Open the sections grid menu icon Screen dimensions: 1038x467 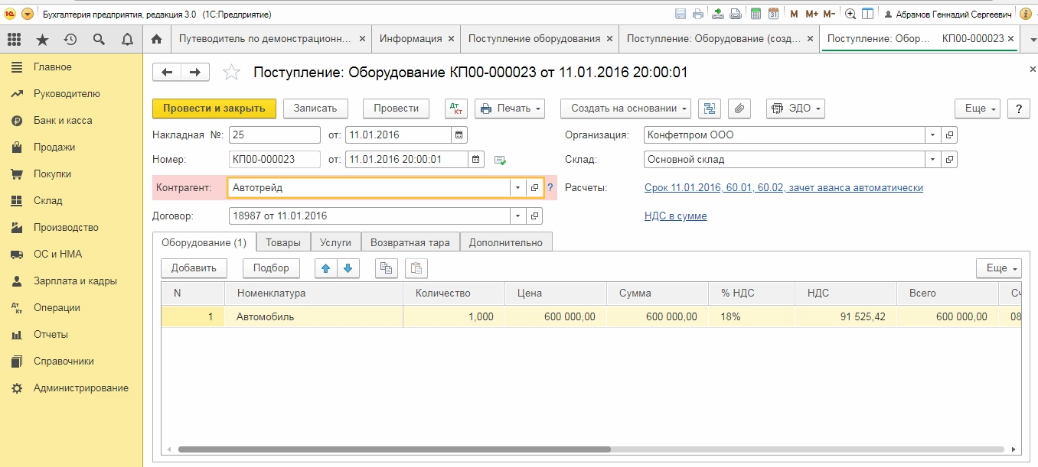[x=14, y=39]
